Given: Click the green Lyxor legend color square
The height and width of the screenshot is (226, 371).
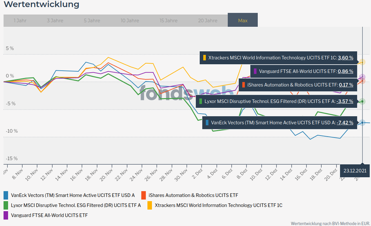Looking at the screenshot, I should pos(6,205).
